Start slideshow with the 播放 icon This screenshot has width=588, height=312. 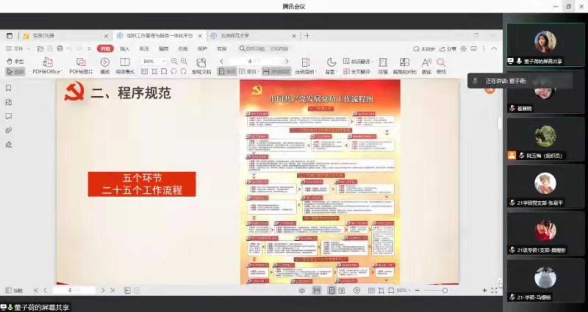click(x=105, y=62)
